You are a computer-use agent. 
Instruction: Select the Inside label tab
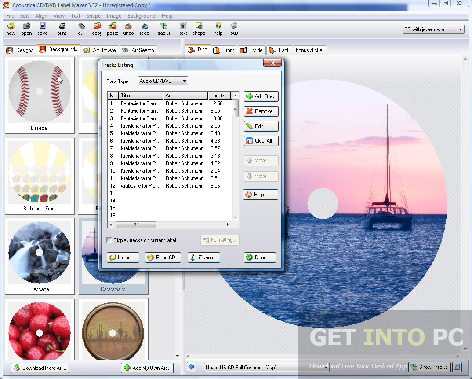[251, 50]
